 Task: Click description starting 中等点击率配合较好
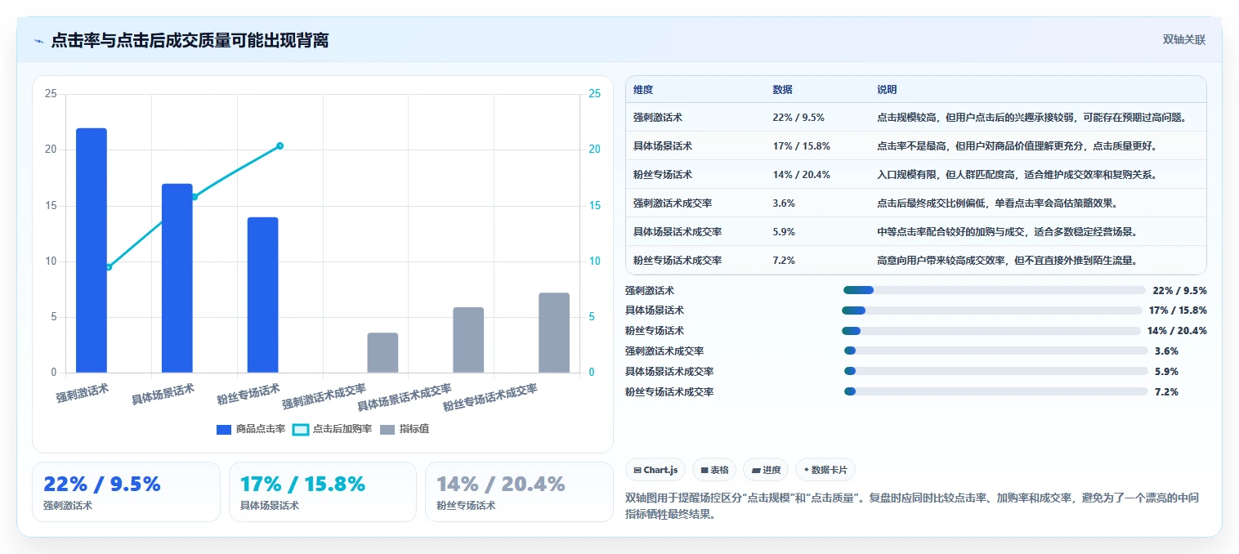pyautogui.click(x=1007, y=232)
